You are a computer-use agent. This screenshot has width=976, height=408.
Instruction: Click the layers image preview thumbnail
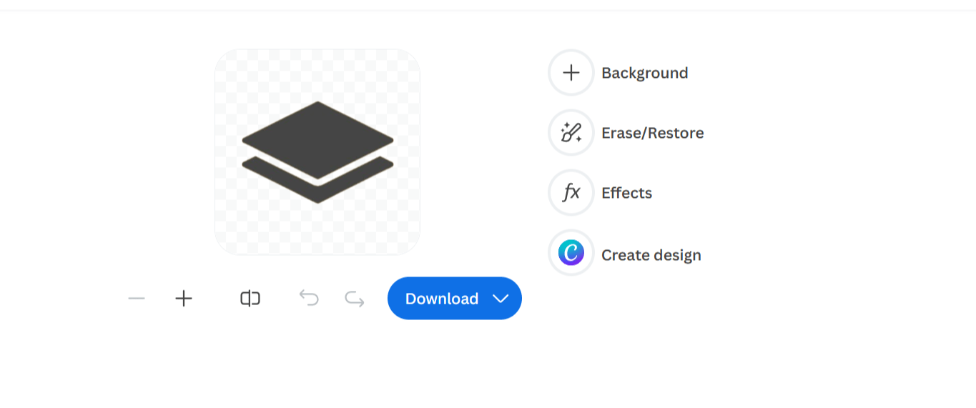click(317, 152)
